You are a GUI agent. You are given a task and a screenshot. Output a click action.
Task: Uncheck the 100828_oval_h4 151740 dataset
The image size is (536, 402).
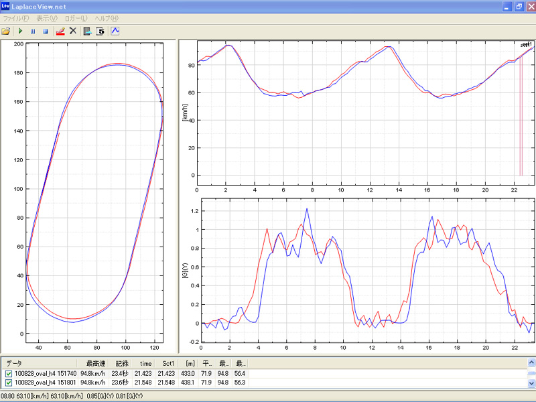tap(9, 374)
